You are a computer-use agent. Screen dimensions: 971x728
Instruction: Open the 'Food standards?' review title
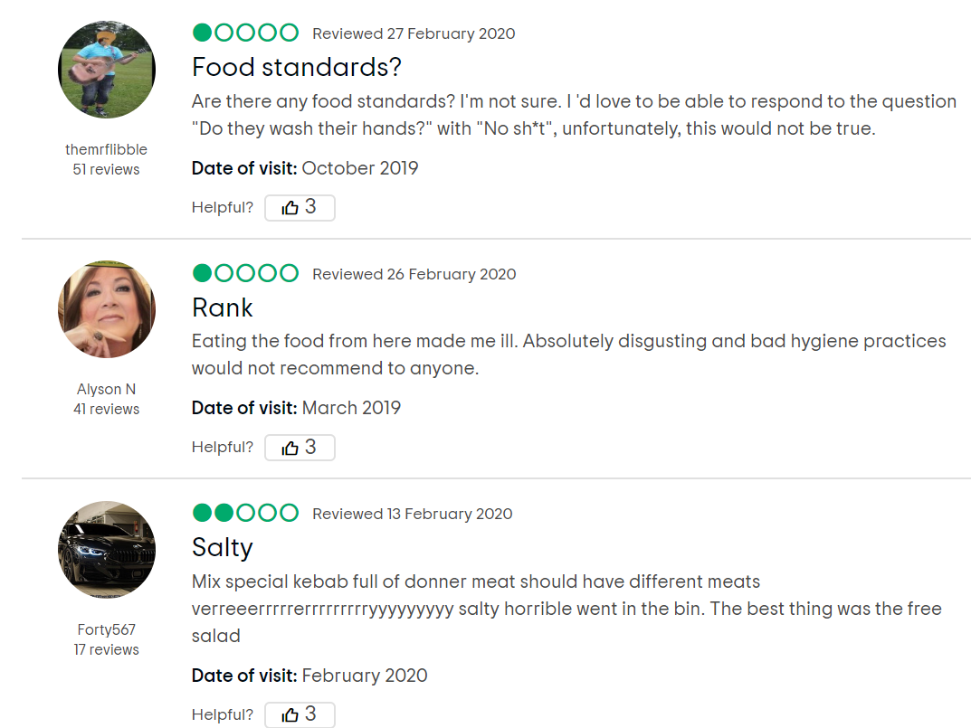[297, 67]
